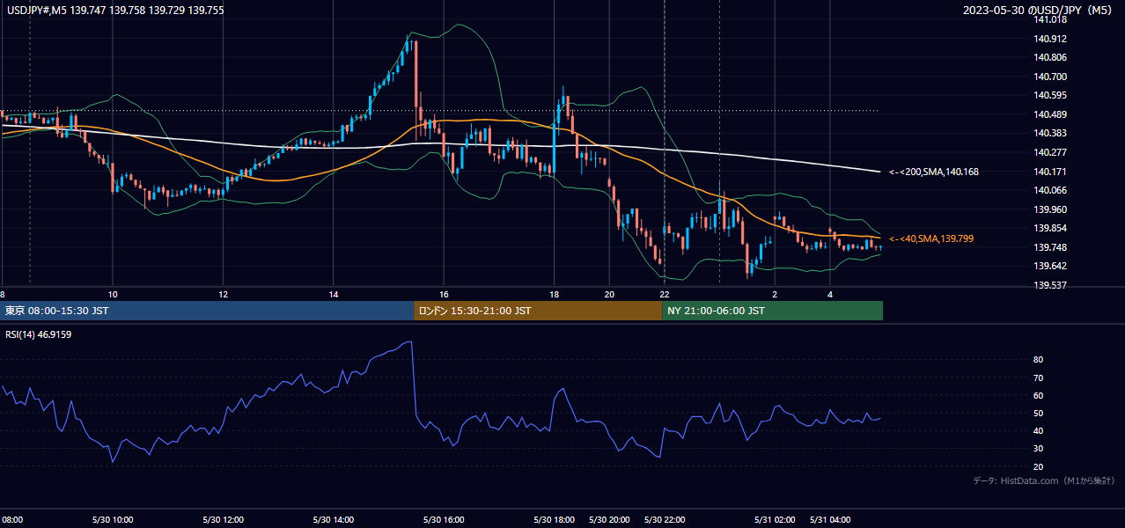The image size is (1125, 528).
Task: Click the bottom axis 5/30 14:00 label
Action: (334, 520)
